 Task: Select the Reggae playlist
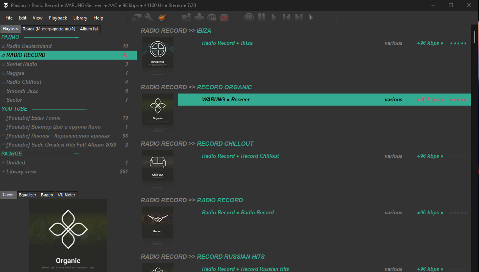point(68,73)
